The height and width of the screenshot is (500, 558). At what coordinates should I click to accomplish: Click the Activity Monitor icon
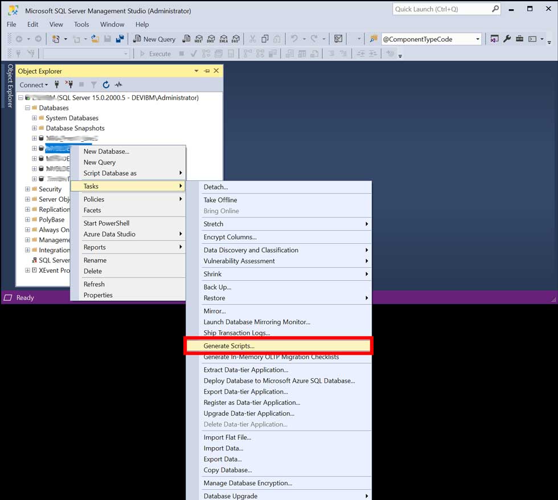[x=338, y=39]
